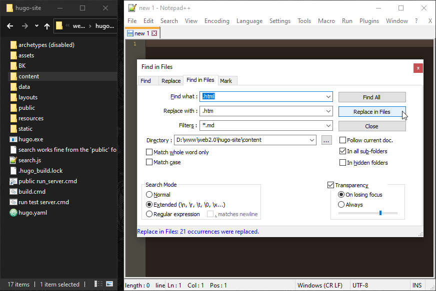
Task: Switch Explorer to large thumbnails view icon
Action: click(x=109, y=284)
